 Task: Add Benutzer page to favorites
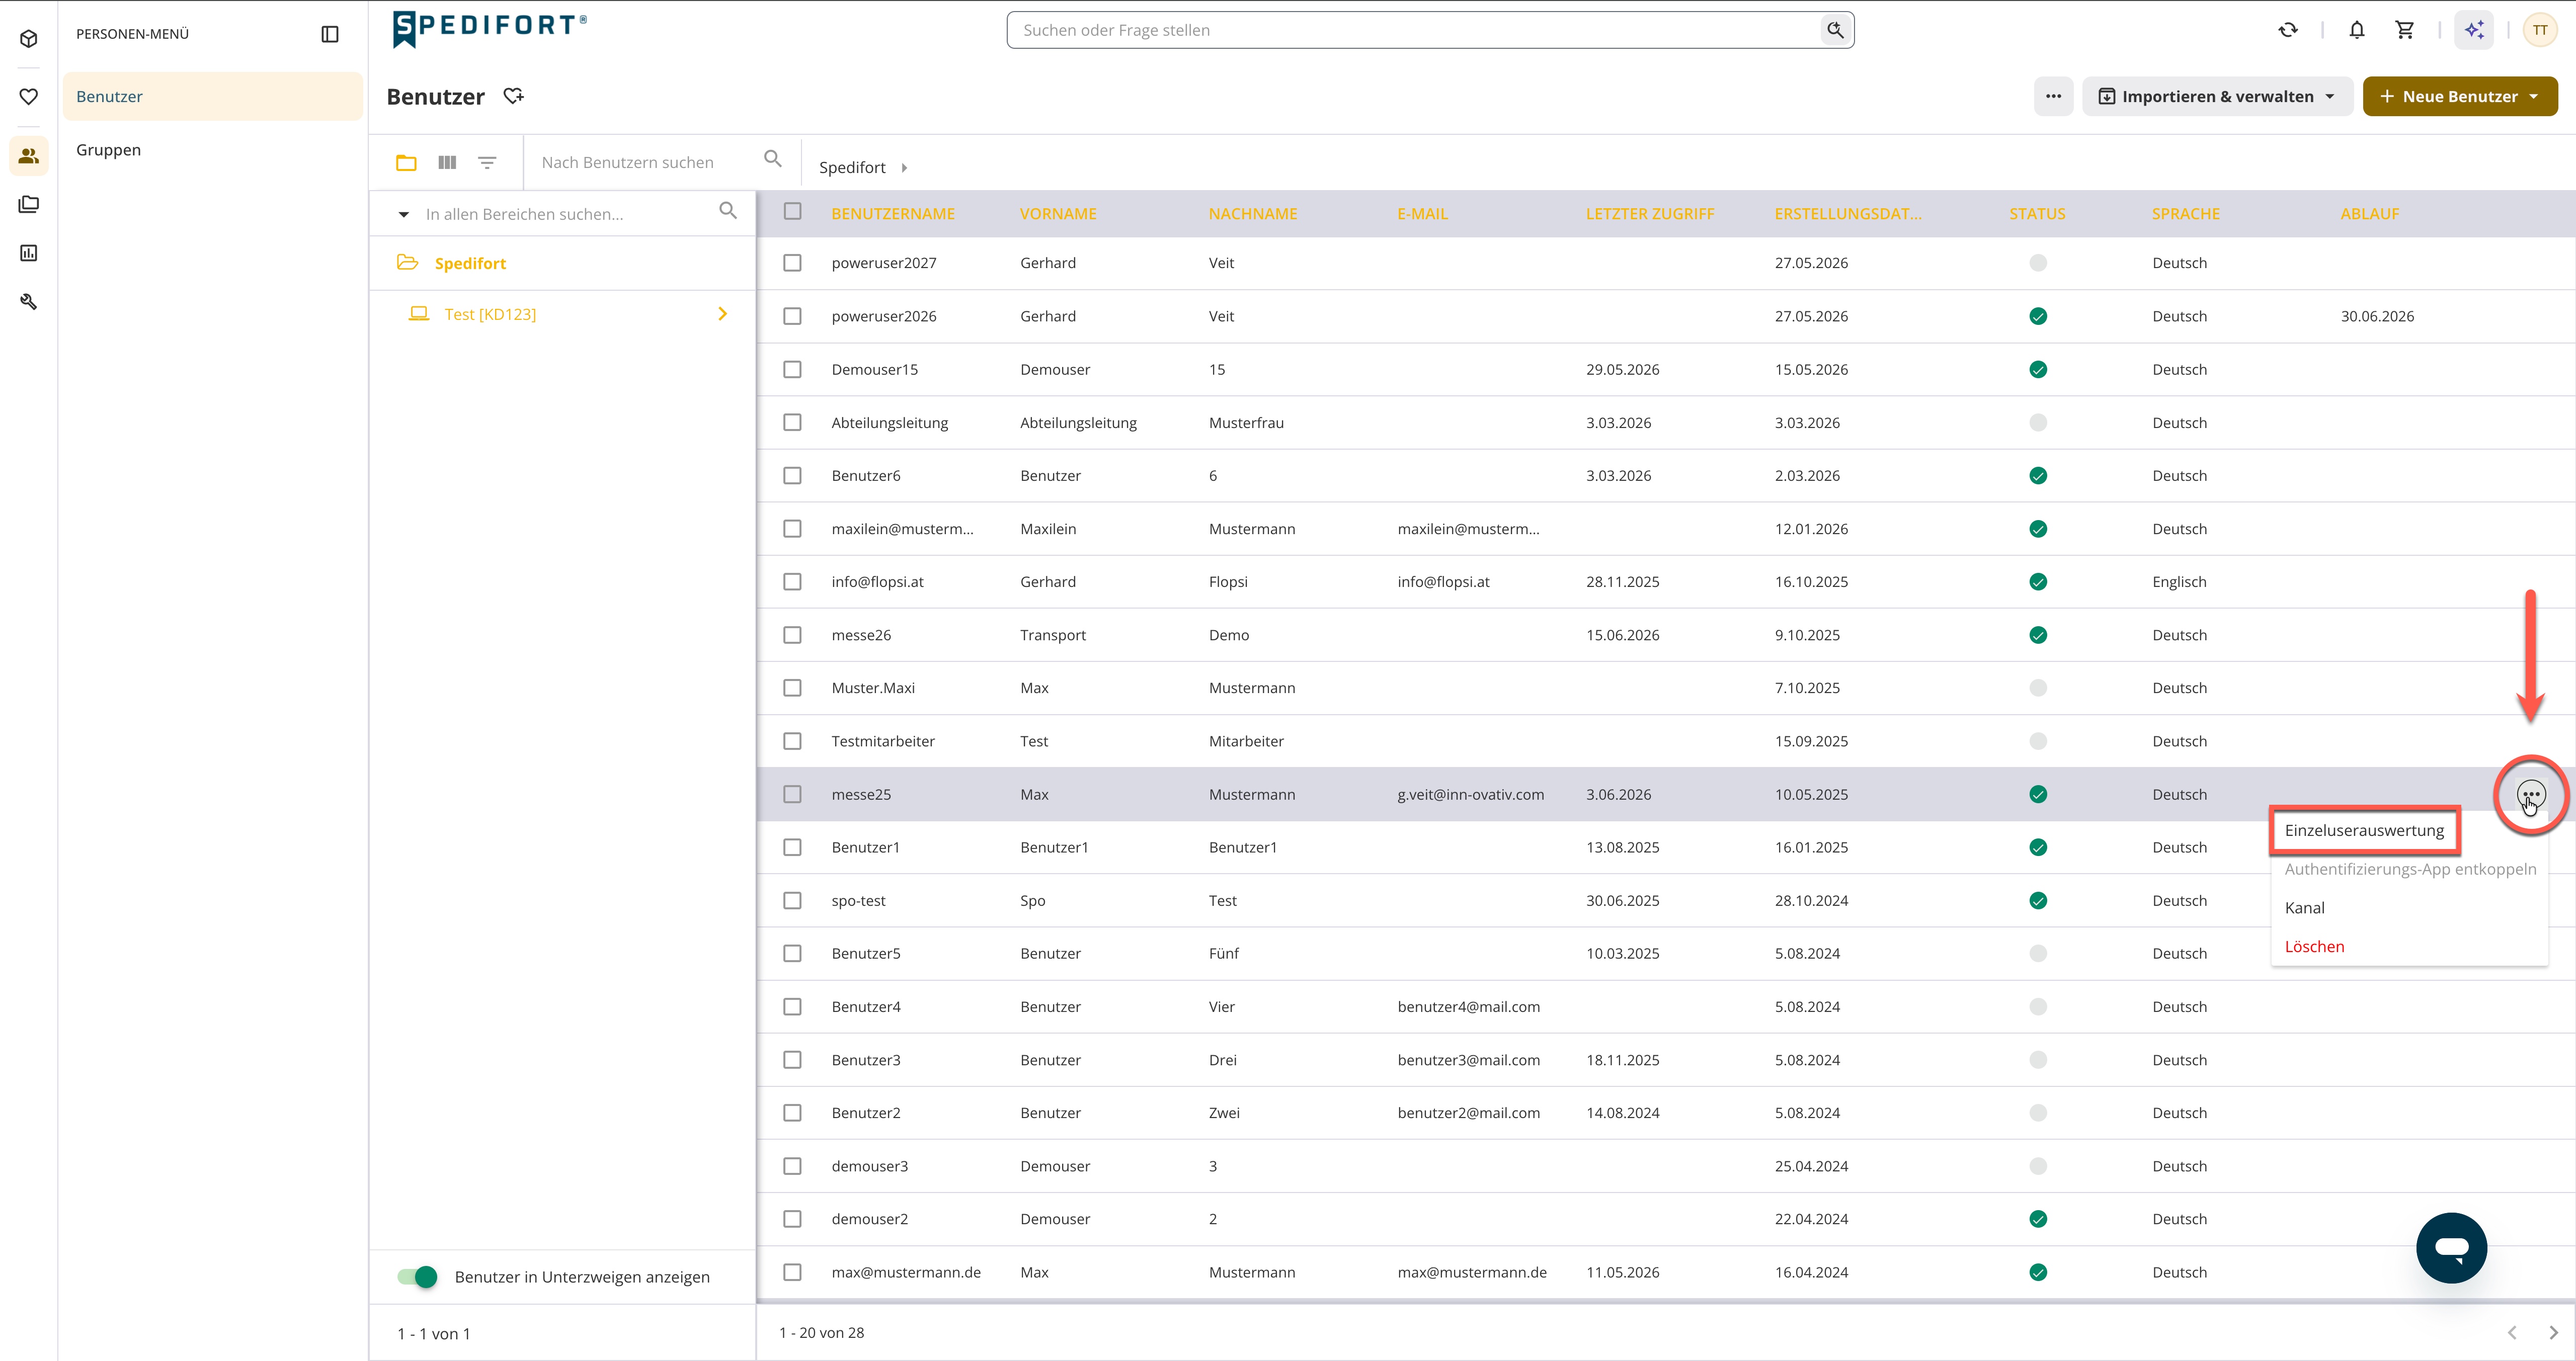[x=513, y=96]
